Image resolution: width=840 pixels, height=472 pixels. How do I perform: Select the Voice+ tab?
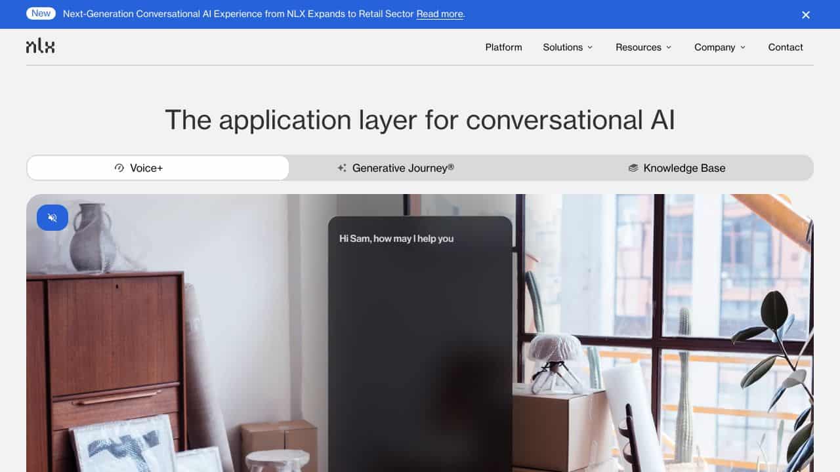point(158,168)
